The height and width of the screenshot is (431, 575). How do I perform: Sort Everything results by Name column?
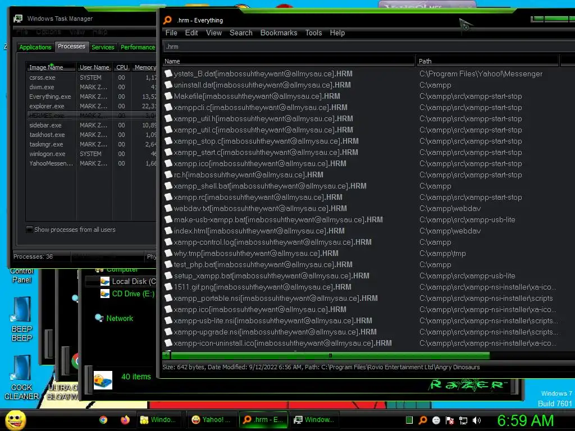288,61
